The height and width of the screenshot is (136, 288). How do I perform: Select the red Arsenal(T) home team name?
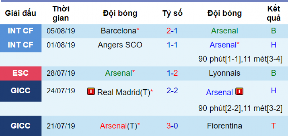point(118,126)
